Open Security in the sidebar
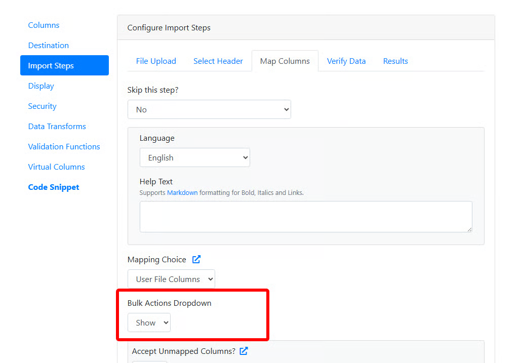Screen dimensions: 522x363 coord(43,106)
